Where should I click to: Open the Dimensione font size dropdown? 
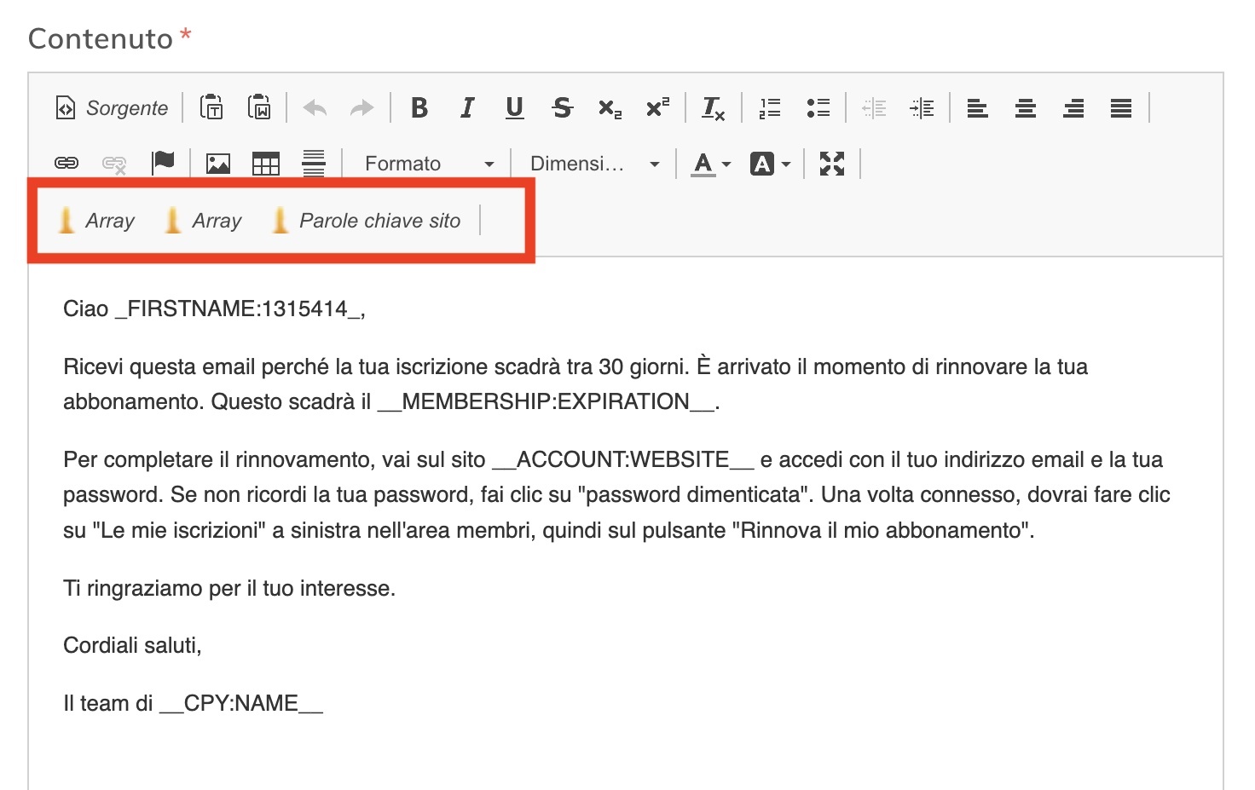tap(593, 164)
